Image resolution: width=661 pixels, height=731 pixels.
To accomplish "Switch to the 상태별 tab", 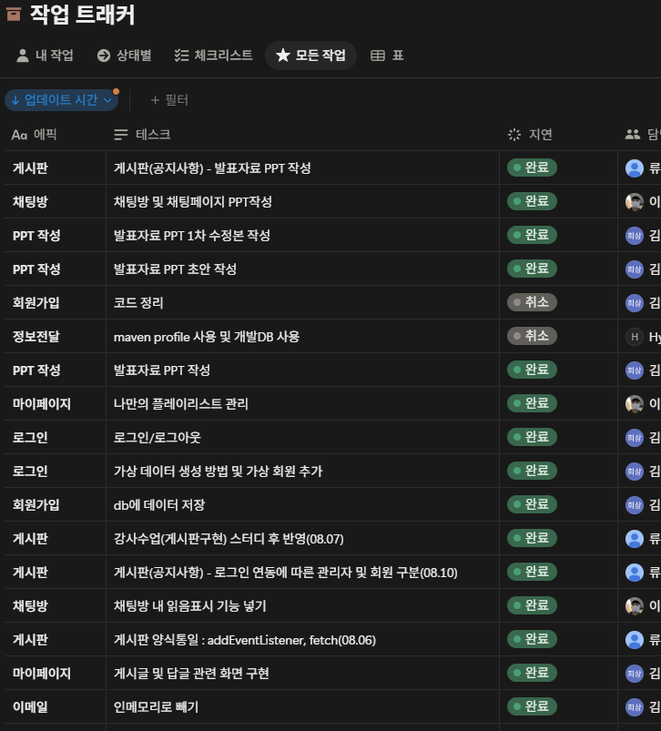I will click(x=124, y=56).
